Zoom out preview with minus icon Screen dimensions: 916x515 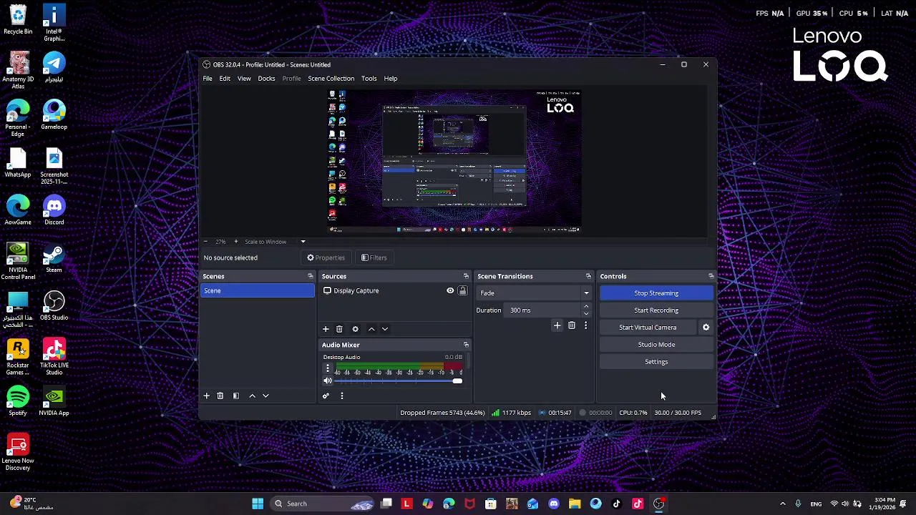point(205,242)
